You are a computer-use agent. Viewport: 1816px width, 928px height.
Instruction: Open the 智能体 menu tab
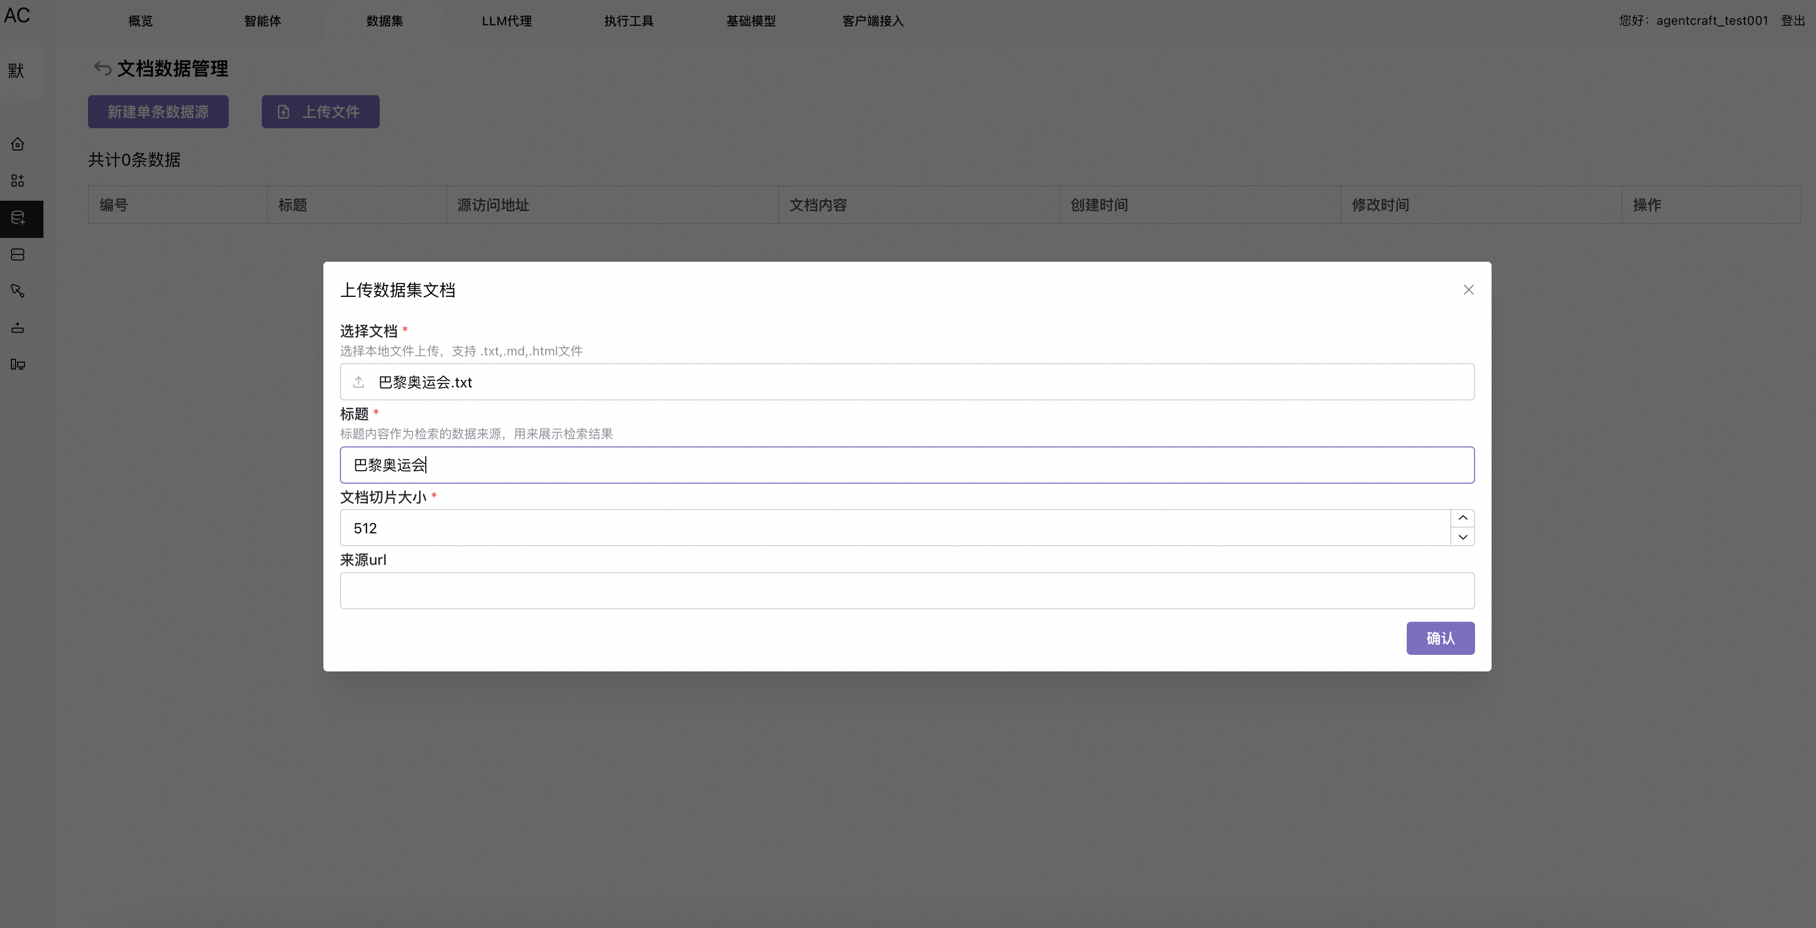(262, 21)
